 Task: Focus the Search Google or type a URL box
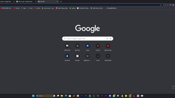point(87,39)
